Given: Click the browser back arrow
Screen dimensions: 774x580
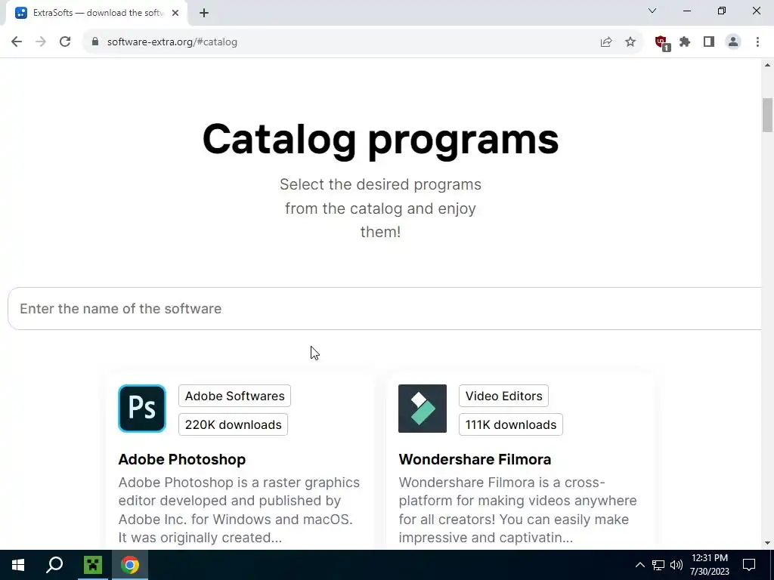Looking at the screenshot, I should [17, 42].
